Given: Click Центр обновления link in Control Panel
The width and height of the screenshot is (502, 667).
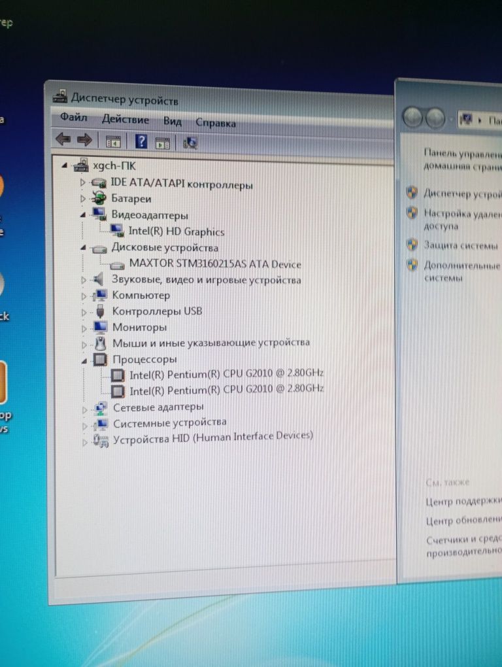Looking at the screenshot, I should coord(463,521).
